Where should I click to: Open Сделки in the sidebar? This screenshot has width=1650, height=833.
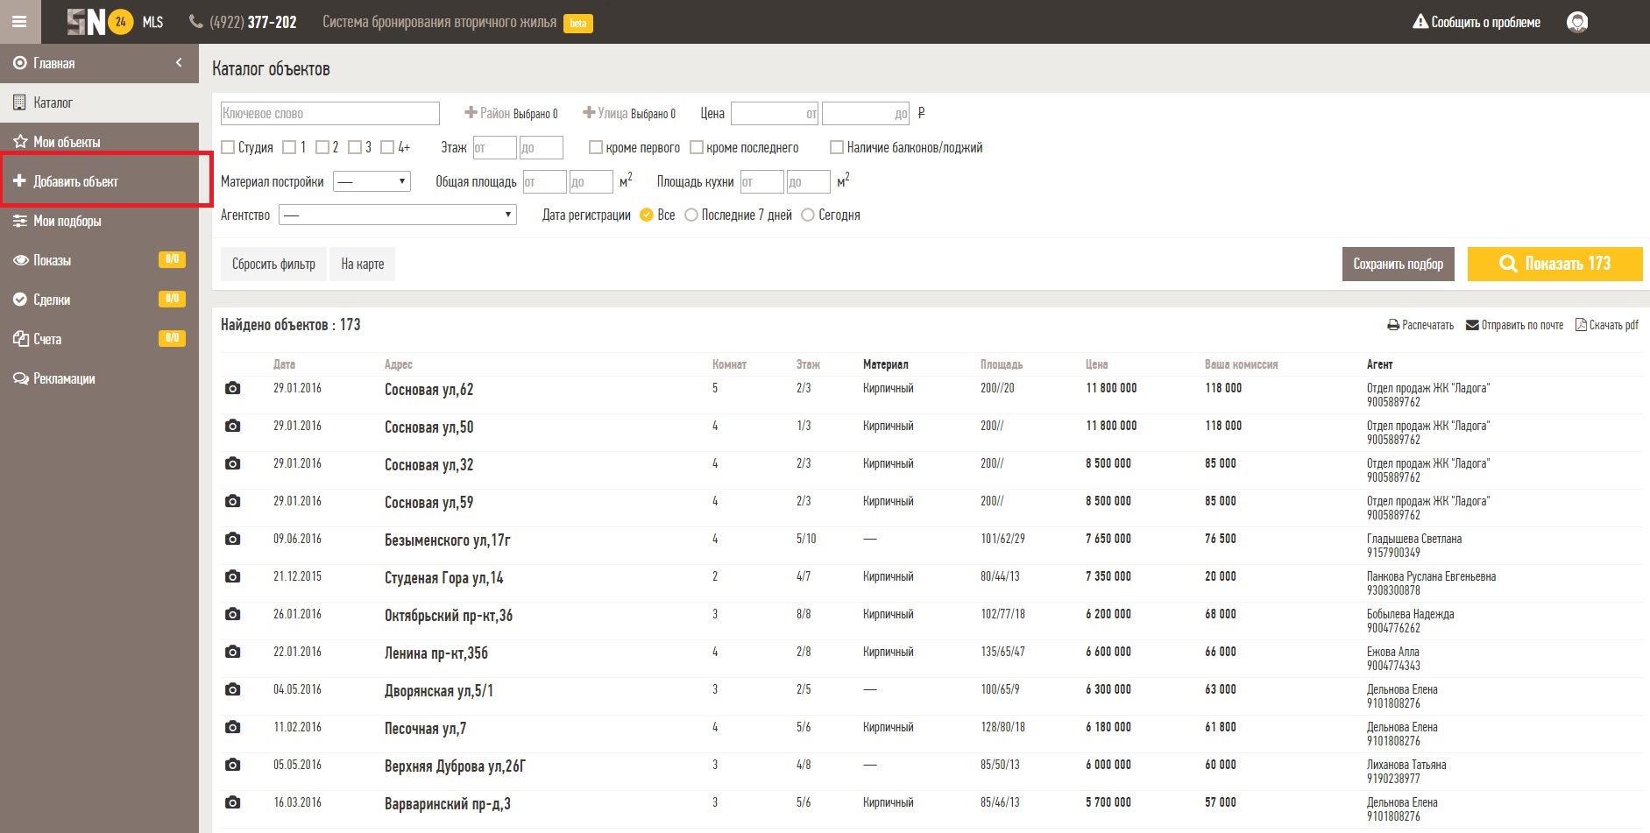[x=99, y=300]
